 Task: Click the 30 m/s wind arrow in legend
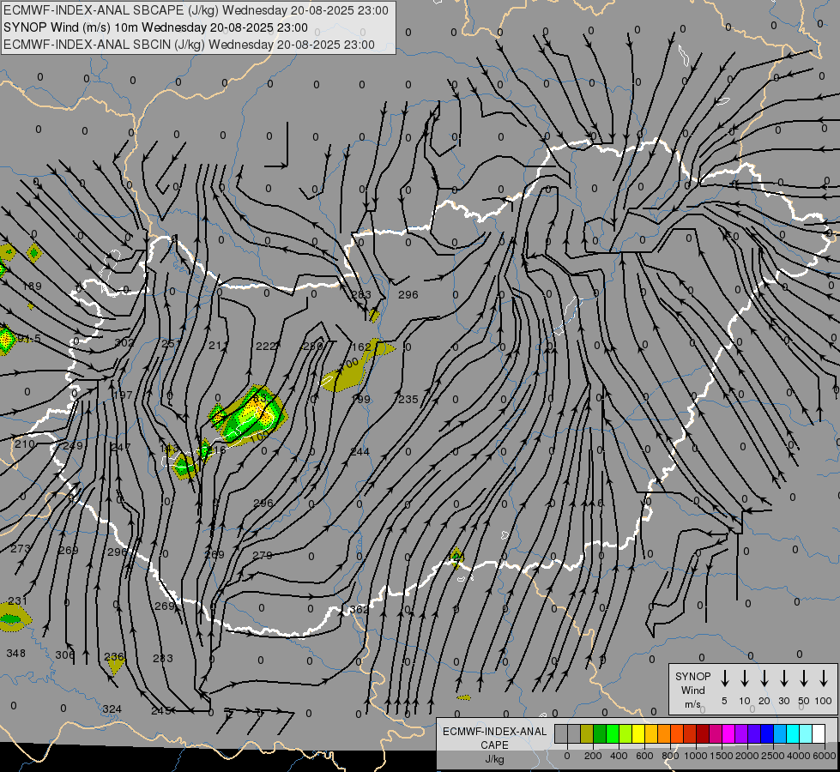783,679
